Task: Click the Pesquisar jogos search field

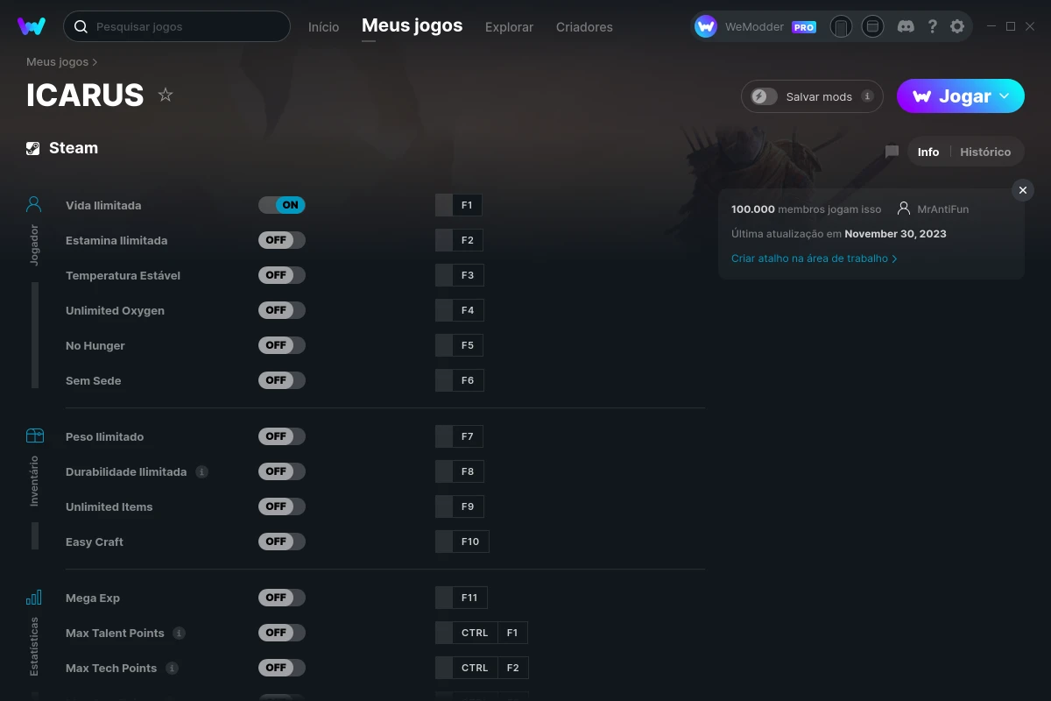Action: [x=177, y=26]
